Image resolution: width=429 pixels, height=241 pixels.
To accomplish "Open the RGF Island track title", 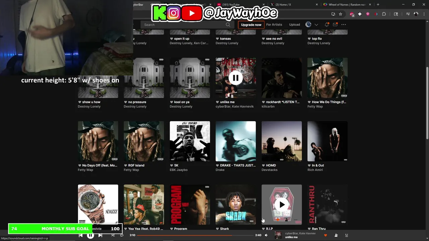I will [x=136, y=165].
